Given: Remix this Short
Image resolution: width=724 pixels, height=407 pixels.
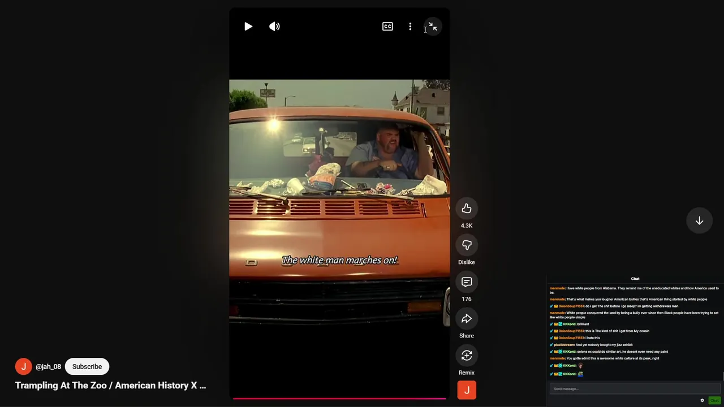Looking at the screenshot, I should 467,356.
